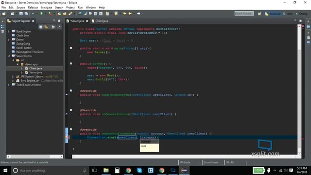
Task: Click the Open Perspective icon
Action: tap(259, 14)
